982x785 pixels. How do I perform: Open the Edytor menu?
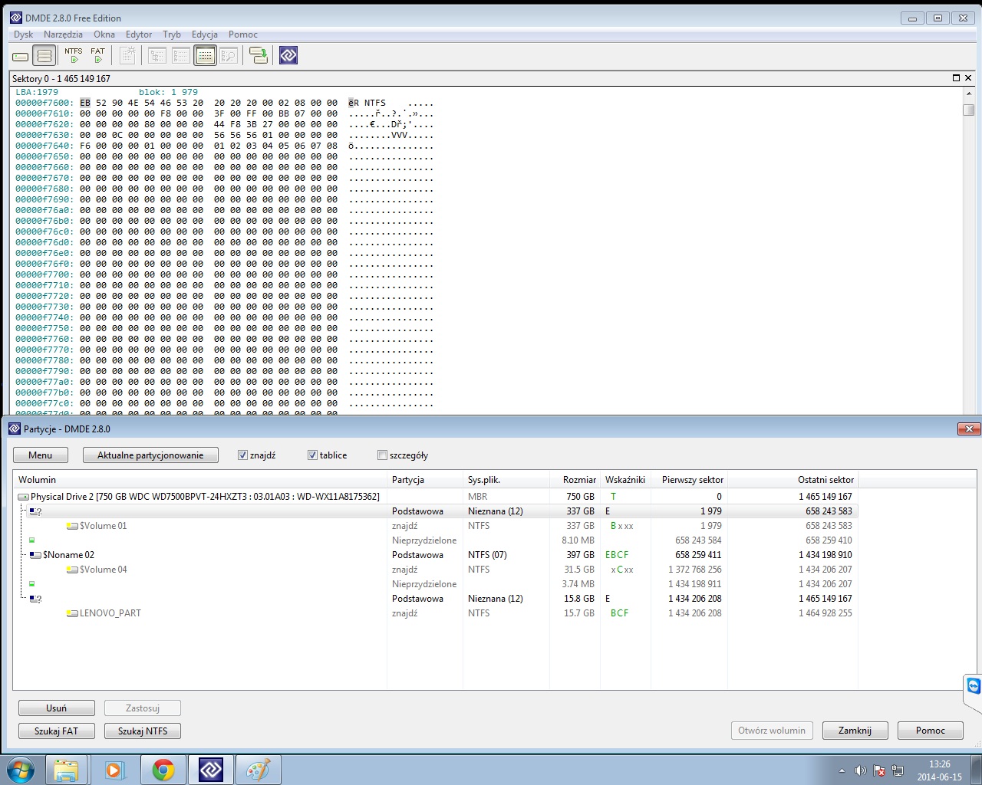coord(139,34)
